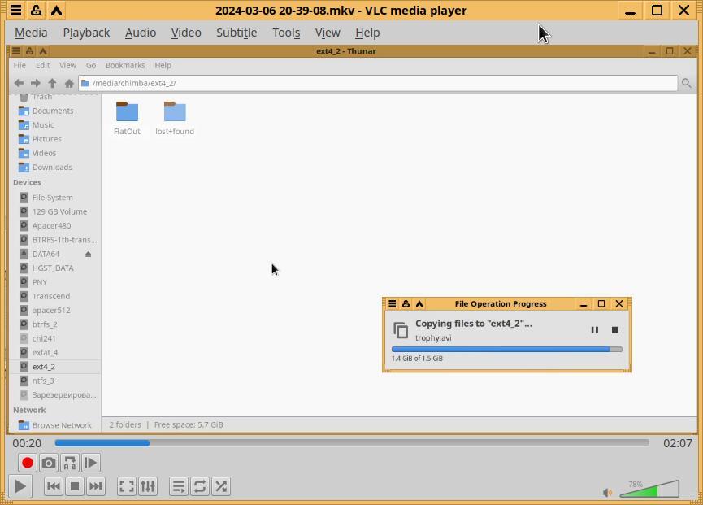
Task: Open File System device
Action: point(52,198)
